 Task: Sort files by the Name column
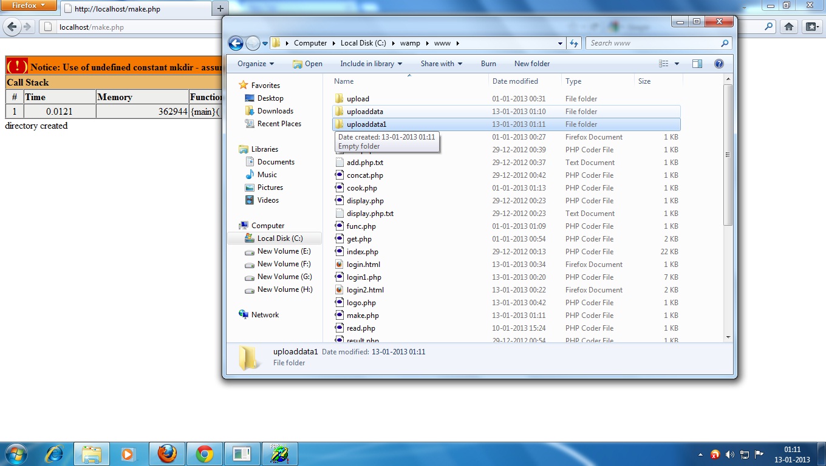(x=343, y=81)
